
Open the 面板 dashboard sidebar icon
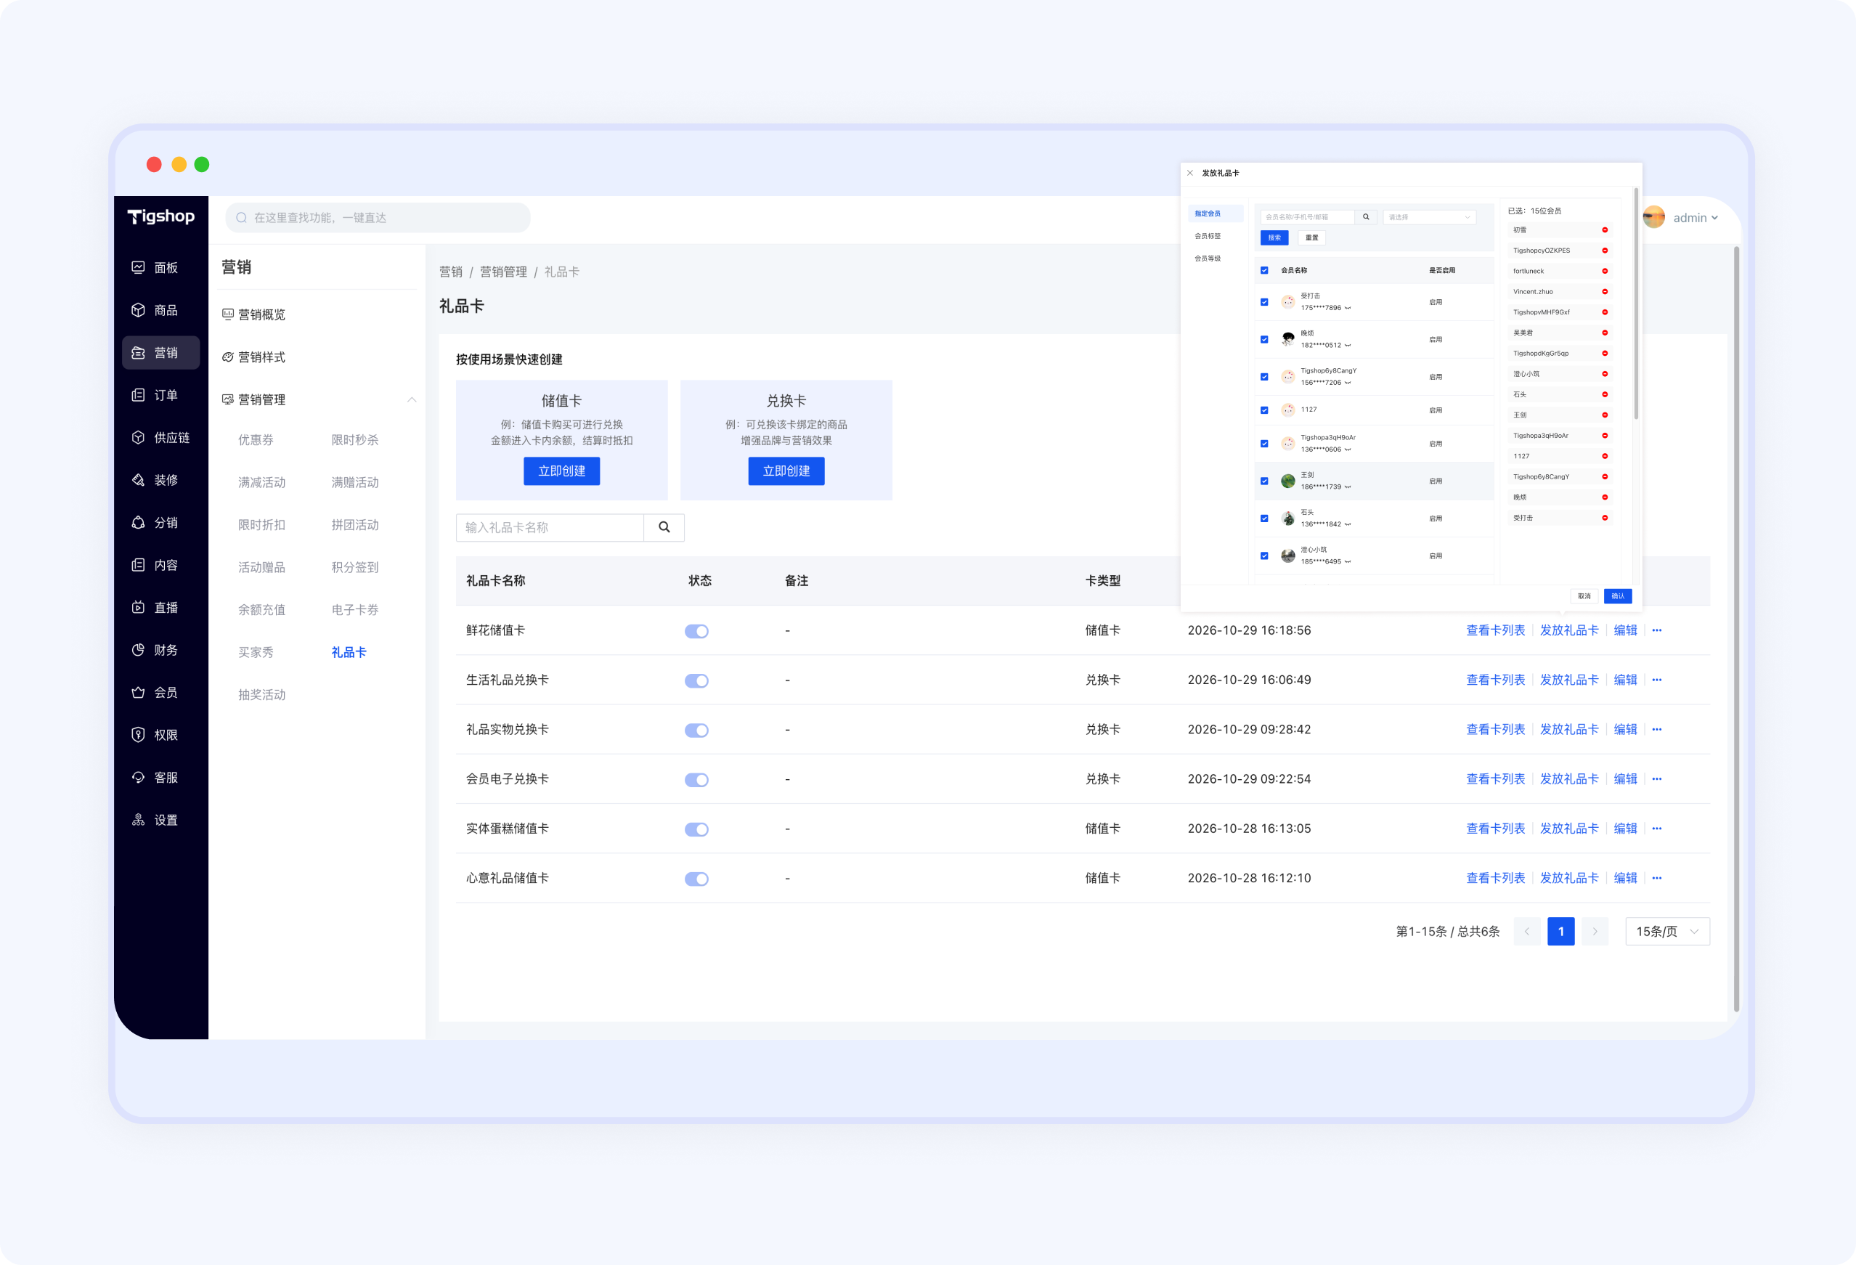(x=138, y=267)
